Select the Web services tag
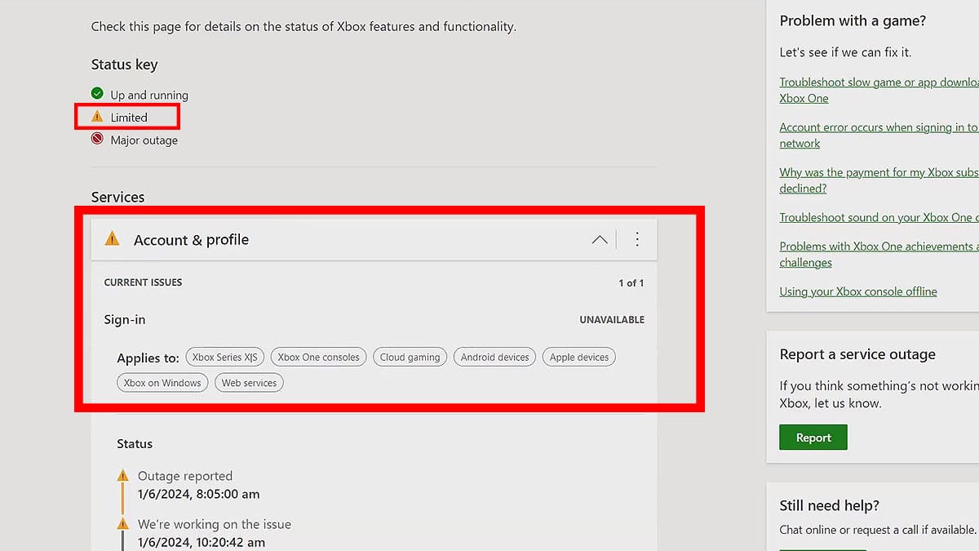The image size is (979, 551). point(249,383)
